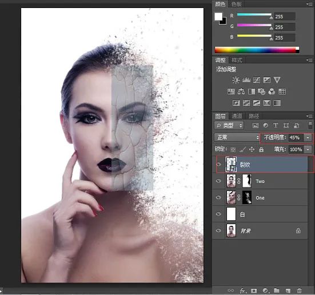Open the fill 100% dropdown arrow
This screenshot has height=295, width=315.
[x=308, y=149]
